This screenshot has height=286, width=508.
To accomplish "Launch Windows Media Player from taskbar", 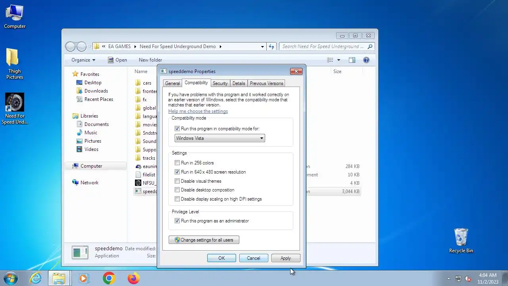I will pos(84,278).
